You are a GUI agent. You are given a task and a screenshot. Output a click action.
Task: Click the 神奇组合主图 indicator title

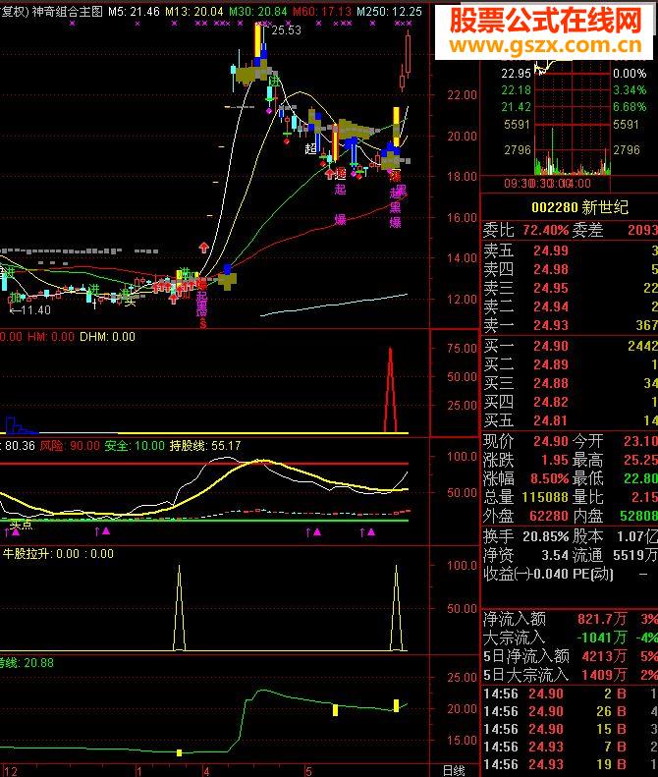(68, 12)
